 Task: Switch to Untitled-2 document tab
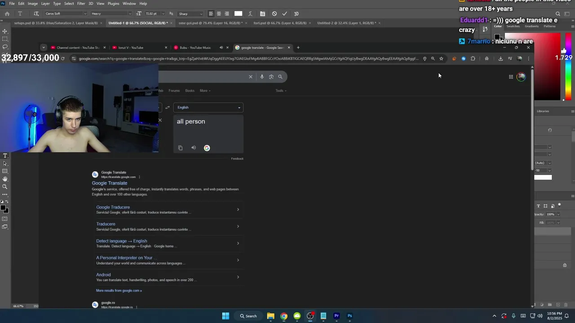click(x=346, y=23)
